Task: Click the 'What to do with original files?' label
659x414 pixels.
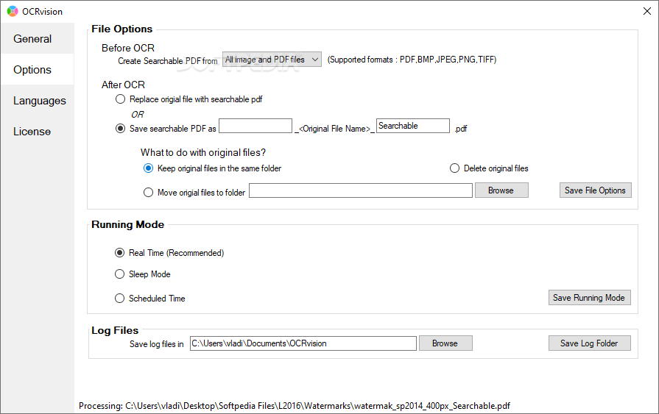Action: coord(203,152)
